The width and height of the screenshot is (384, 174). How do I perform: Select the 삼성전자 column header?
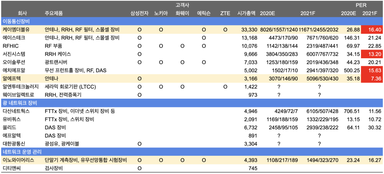tap(140, 13)
